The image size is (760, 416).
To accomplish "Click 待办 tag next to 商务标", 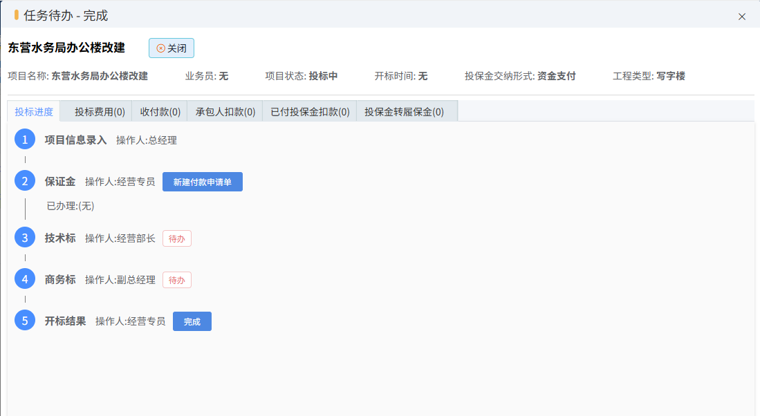I will (176, 280).
